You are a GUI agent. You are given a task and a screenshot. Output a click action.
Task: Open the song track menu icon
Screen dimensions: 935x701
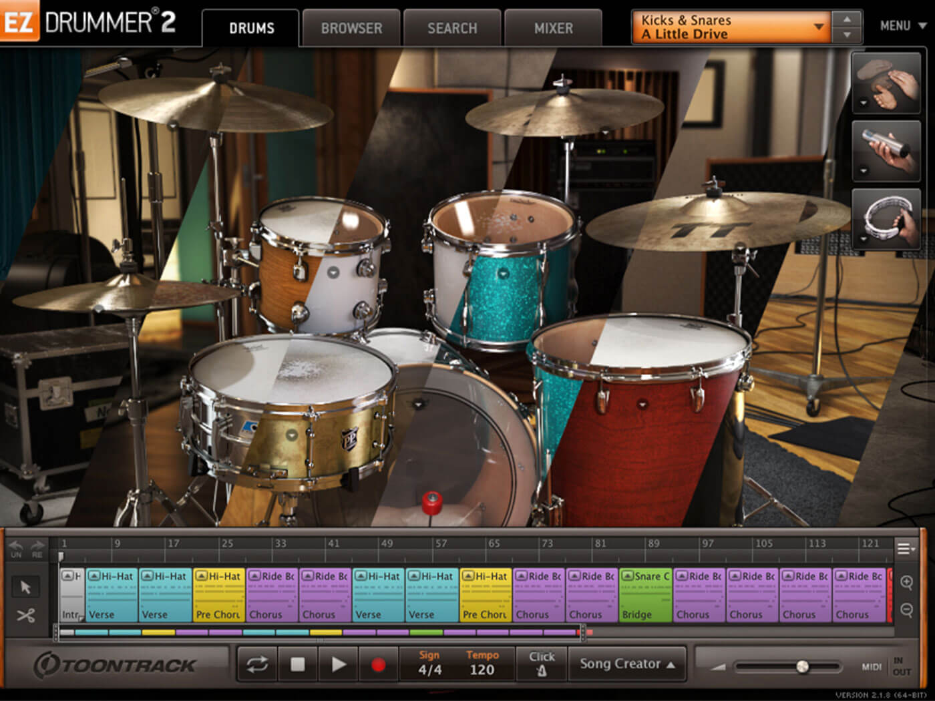[x=906, y=549]
